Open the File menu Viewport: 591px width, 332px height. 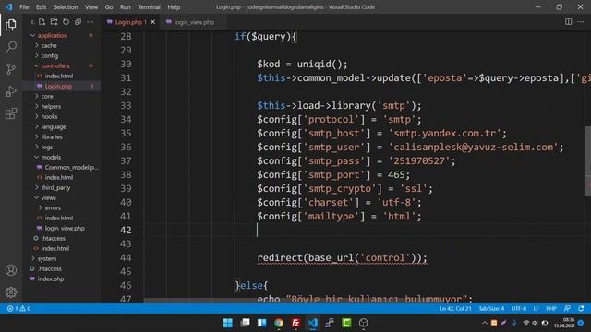tap(24, 7)
